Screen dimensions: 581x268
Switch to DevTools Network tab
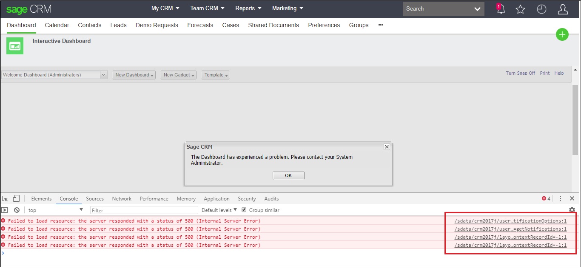122,198
